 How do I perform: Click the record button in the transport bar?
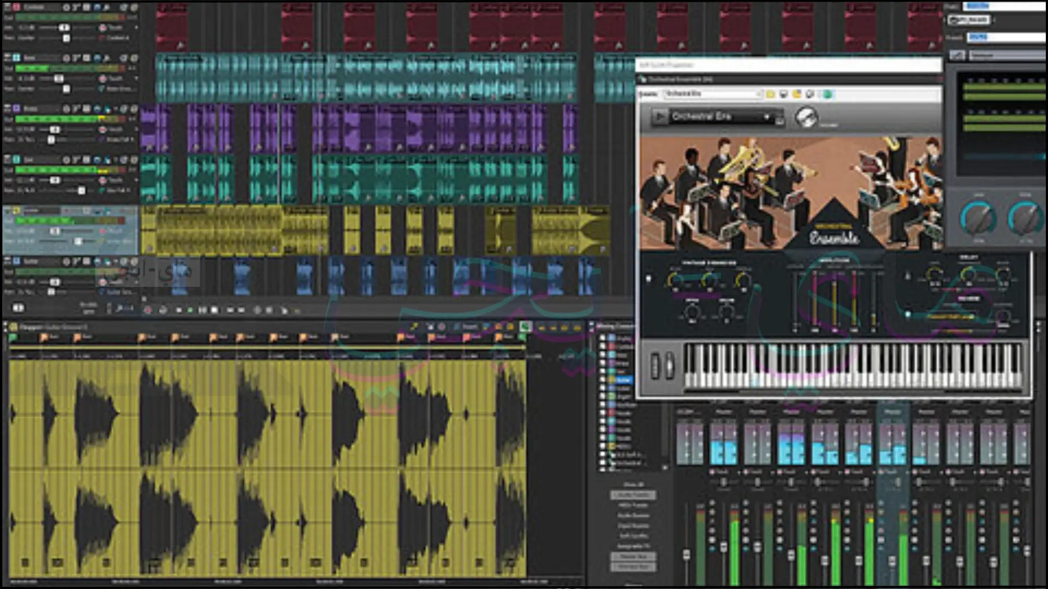[x=147, y=310]
